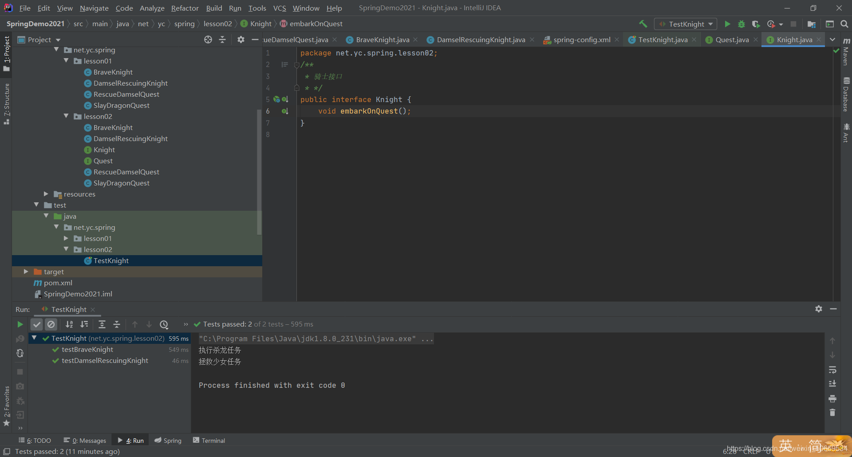Select pom.xml in project tree
This screenshot has width=852, height=457.
[58, 283]
